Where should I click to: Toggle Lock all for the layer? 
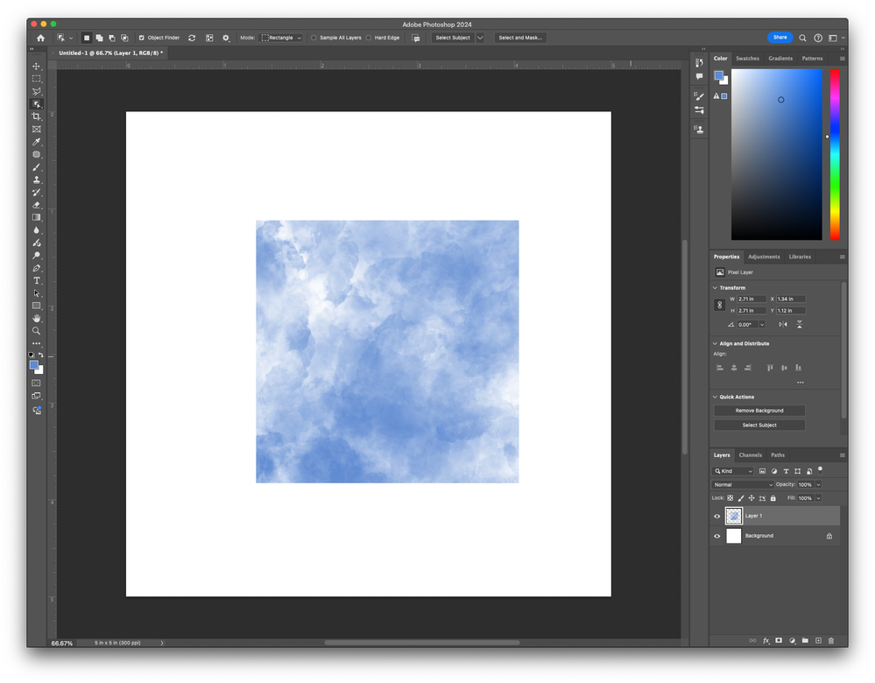[x=773, y=498]
